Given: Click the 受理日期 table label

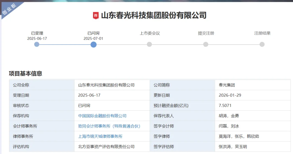Looking at the screenshot, I should [21, 95].
